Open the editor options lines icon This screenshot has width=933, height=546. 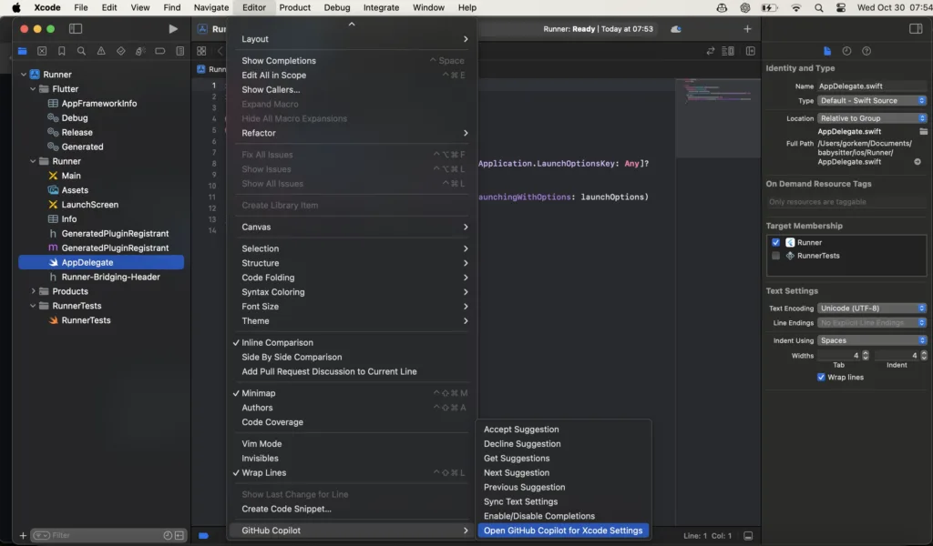point(728,51)
